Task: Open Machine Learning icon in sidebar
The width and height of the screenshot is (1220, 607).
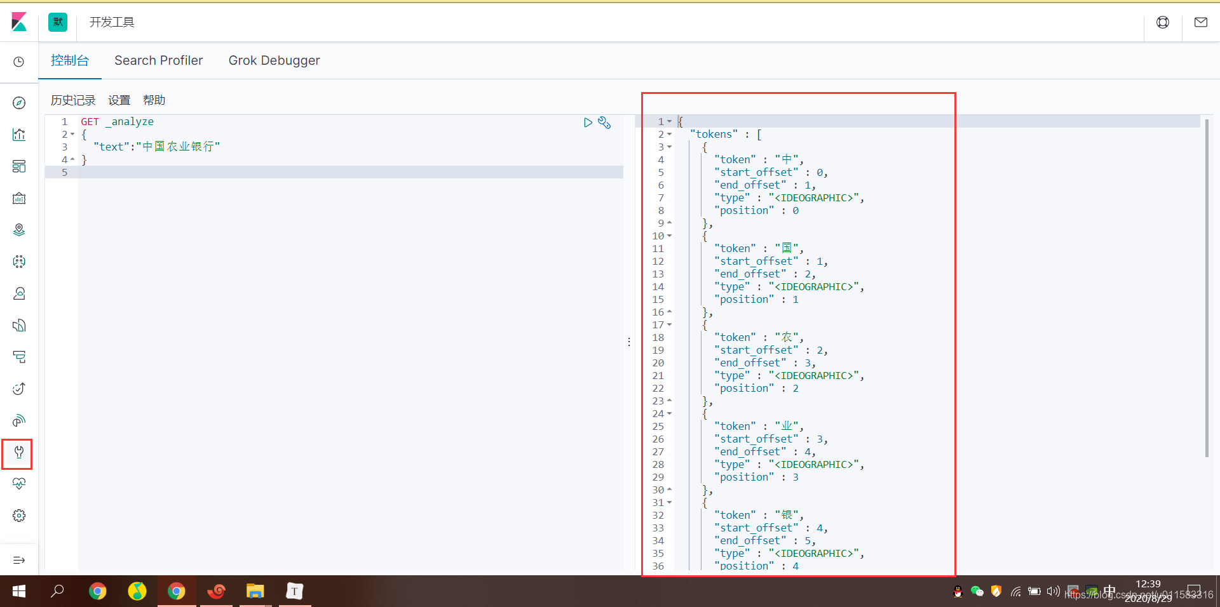Action: click(19, 262)
